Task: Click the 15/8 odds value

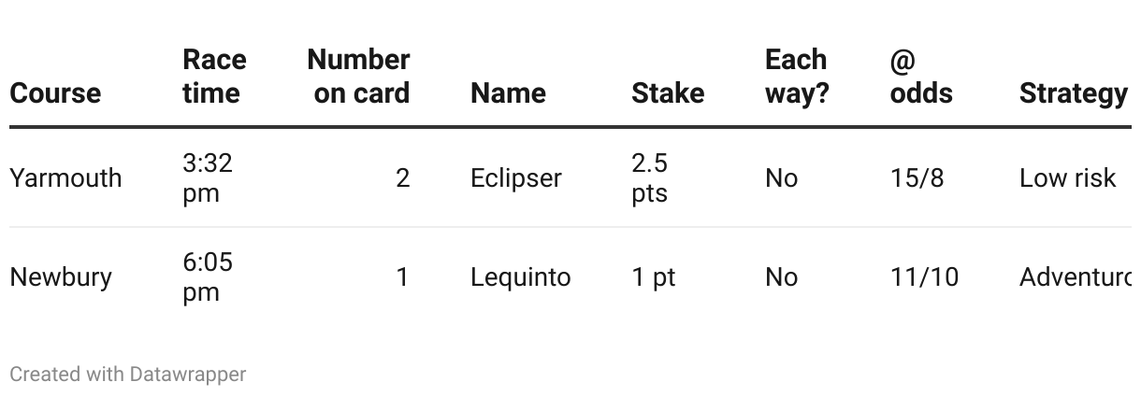Action: [x=917, y=177]
